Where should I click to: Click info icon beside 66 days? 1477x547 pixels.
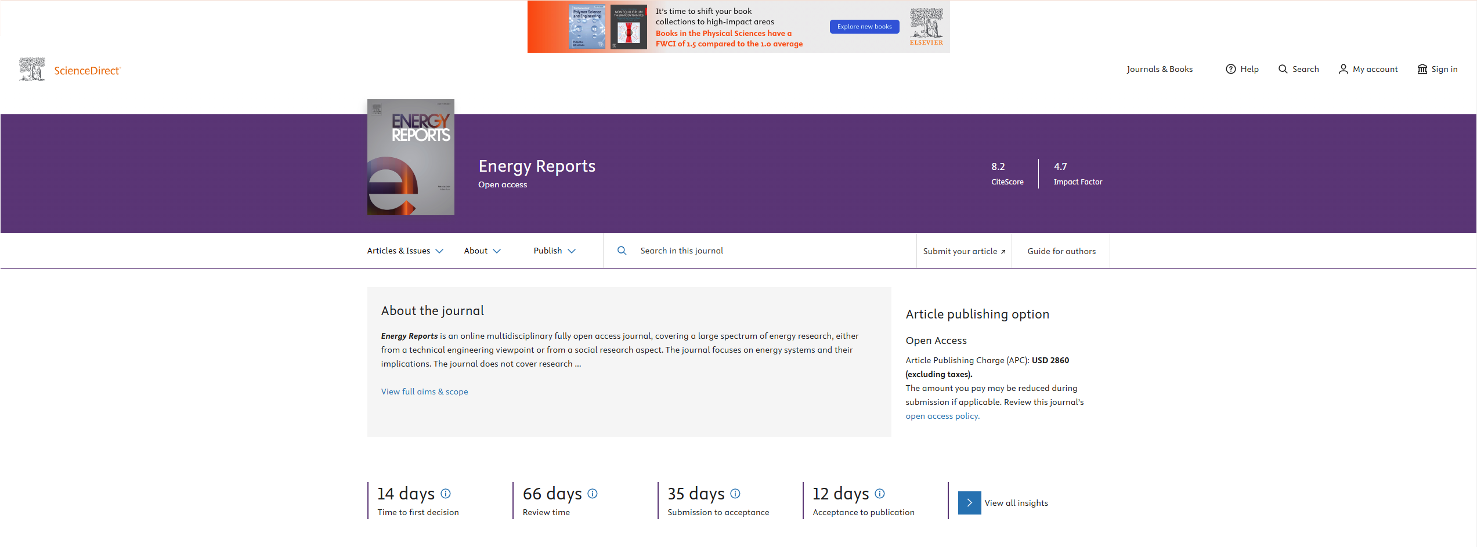point(592,494)
